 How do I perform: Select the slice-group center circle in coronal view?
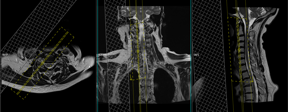click(x=138, y=51)
